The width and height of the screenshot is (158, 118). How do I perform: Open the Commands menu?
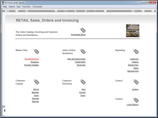click(37, 7)
